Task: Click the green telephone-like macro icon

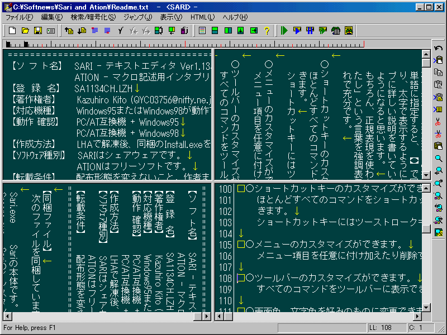Action: point(336,31)
